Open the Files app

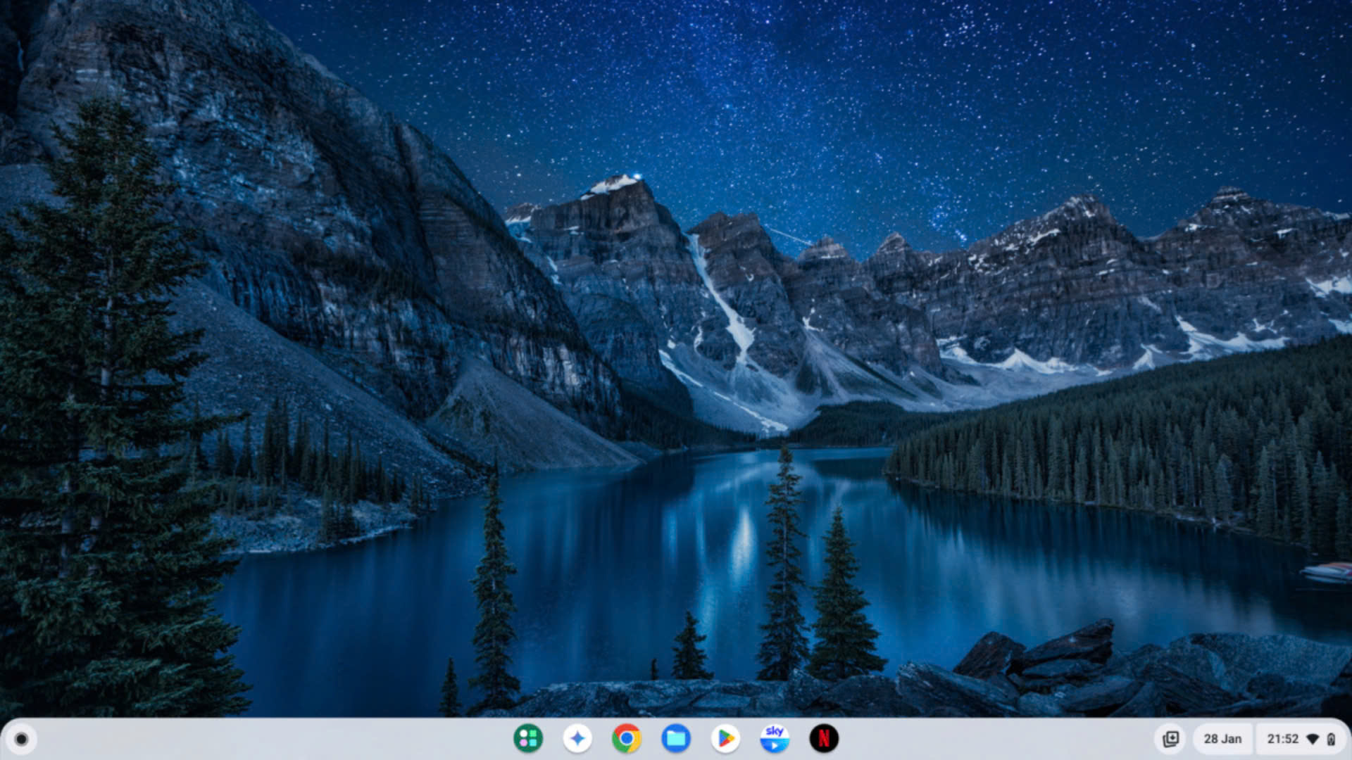click(676, 738)
